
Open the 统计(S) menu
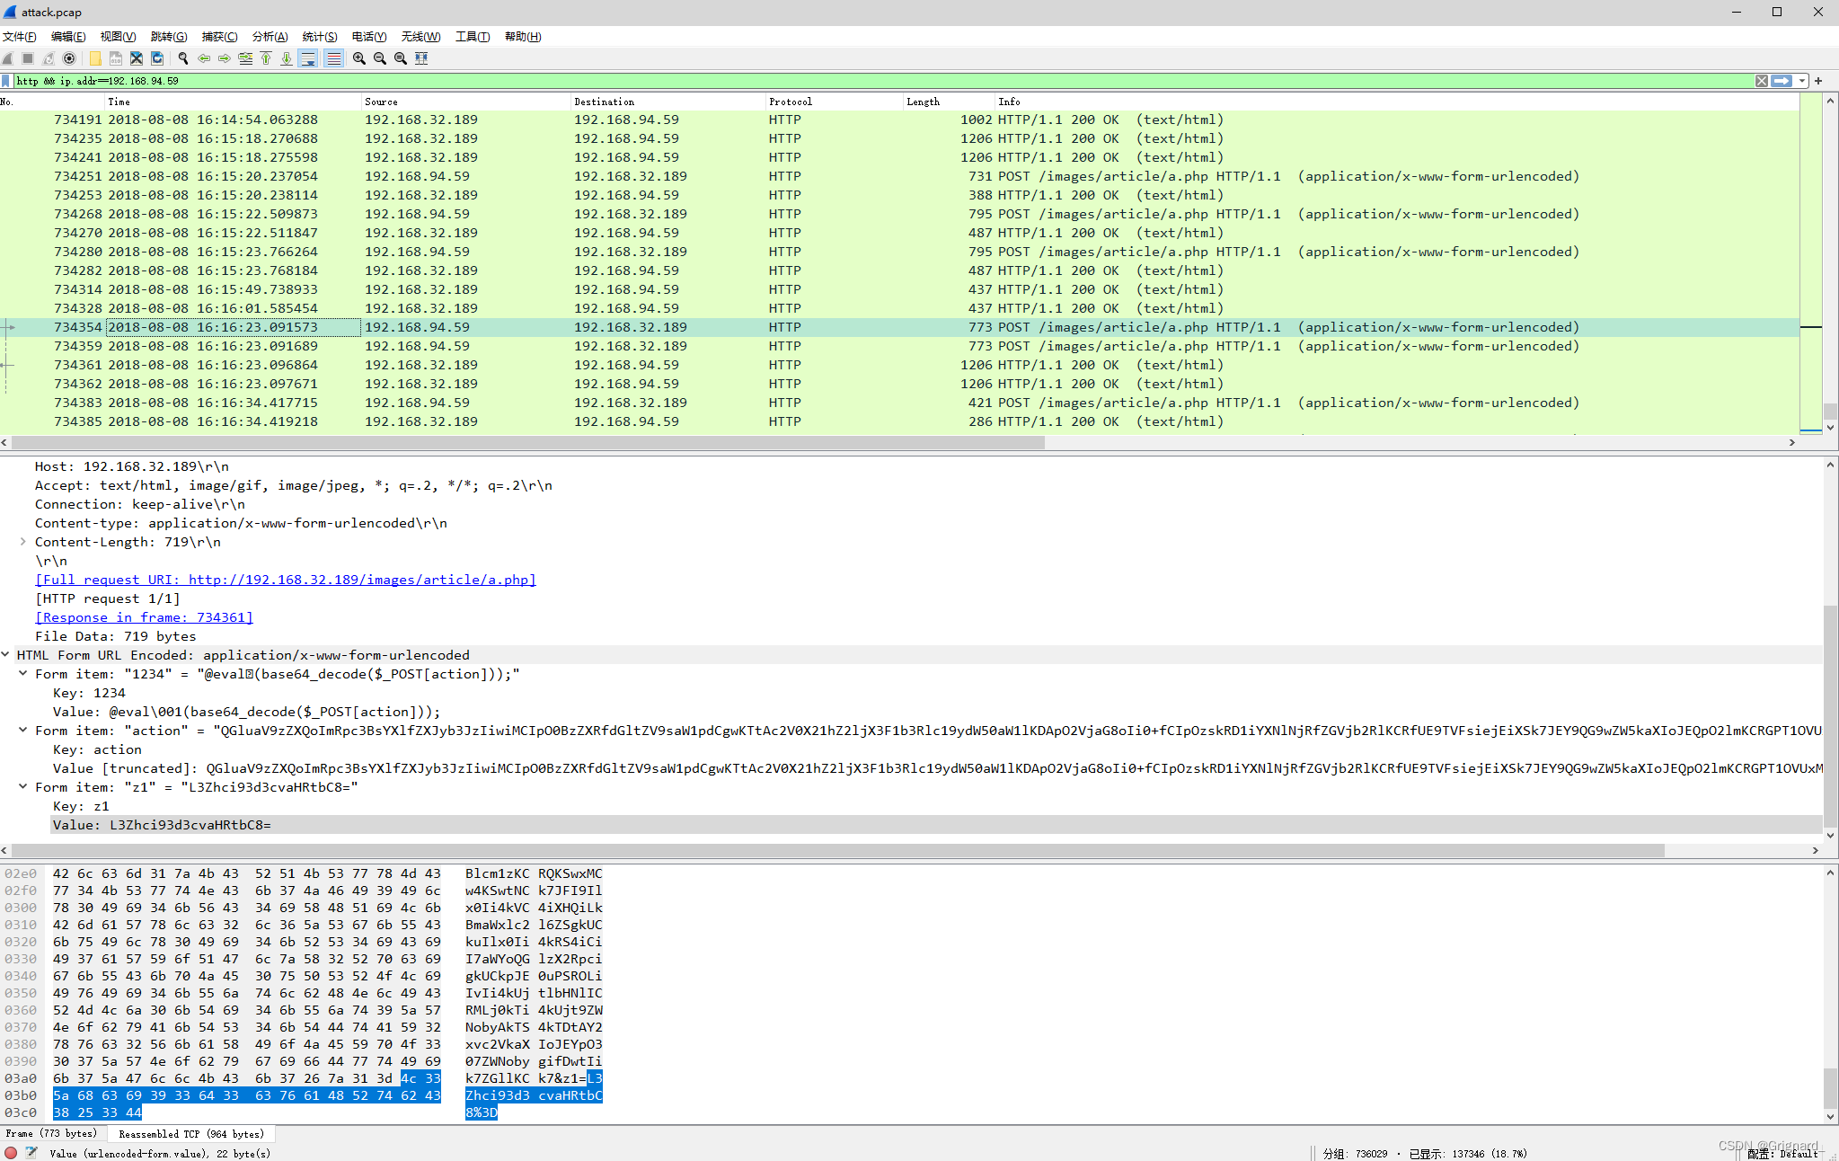(320, 37)
